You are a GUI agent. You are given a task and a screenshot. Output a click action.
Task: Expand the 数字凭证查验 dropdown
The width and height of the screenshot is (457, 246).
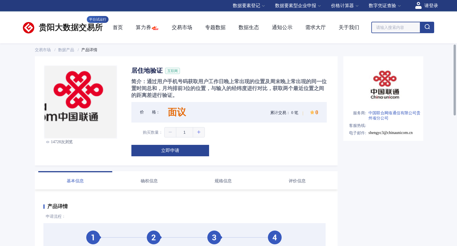tap(385, 6)
